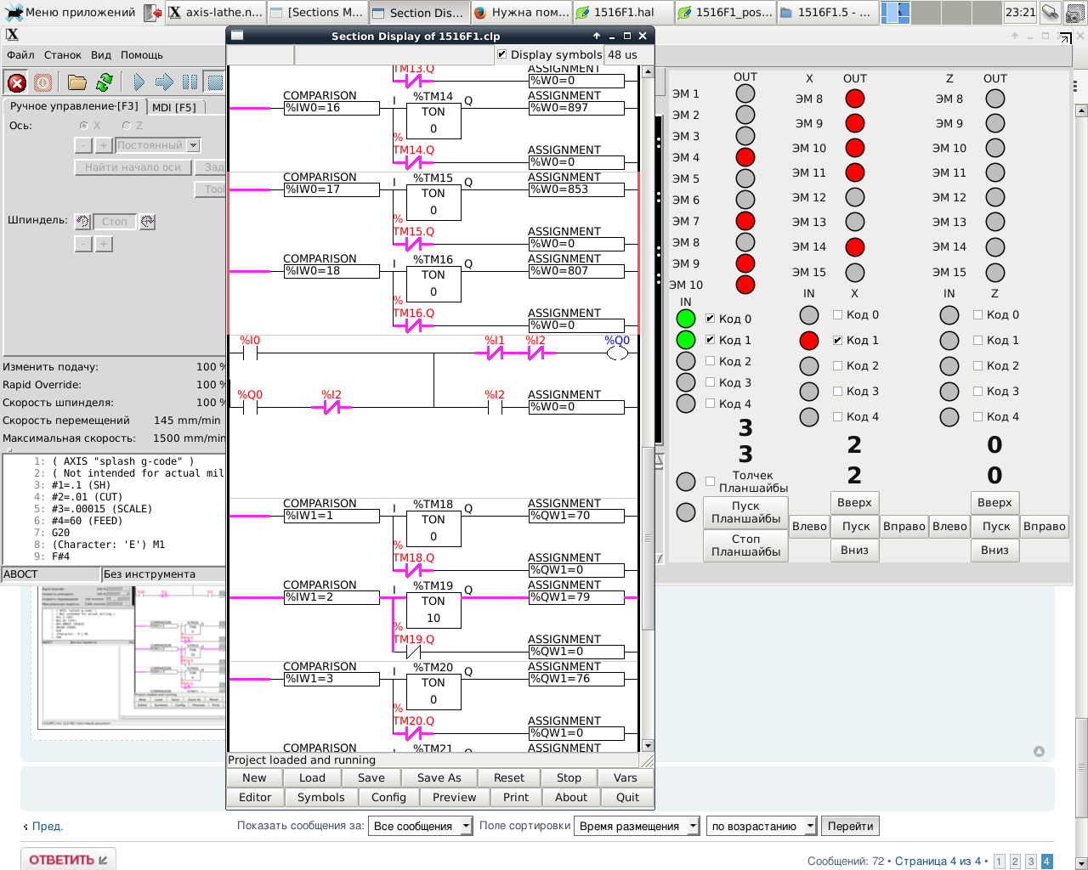Select the Z axis radio button
The height and width of the screenshot is (870, 1088).
coord(126,126)
